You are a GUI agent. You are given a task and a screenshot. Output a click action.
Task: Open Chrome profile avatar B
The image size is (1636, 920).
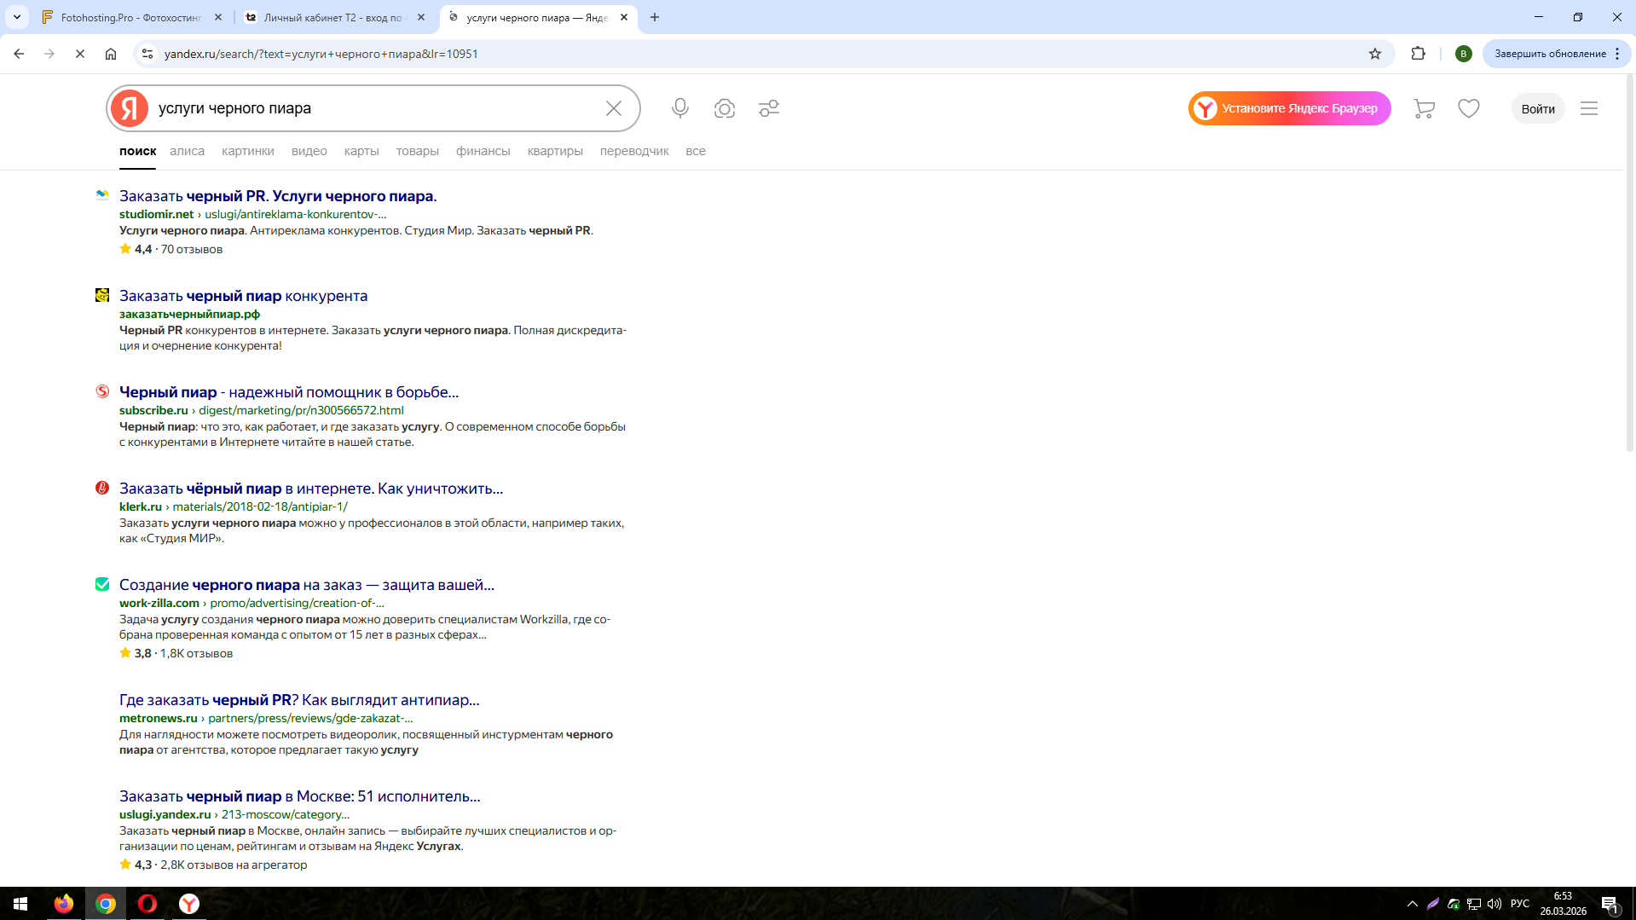point(1464,54)
